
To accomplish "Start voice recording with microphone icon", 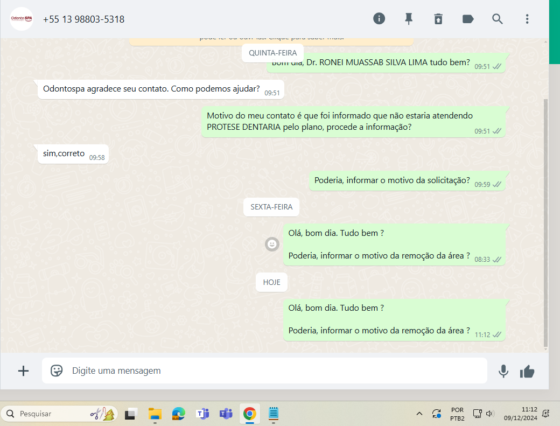I will (x=503, y=371).
